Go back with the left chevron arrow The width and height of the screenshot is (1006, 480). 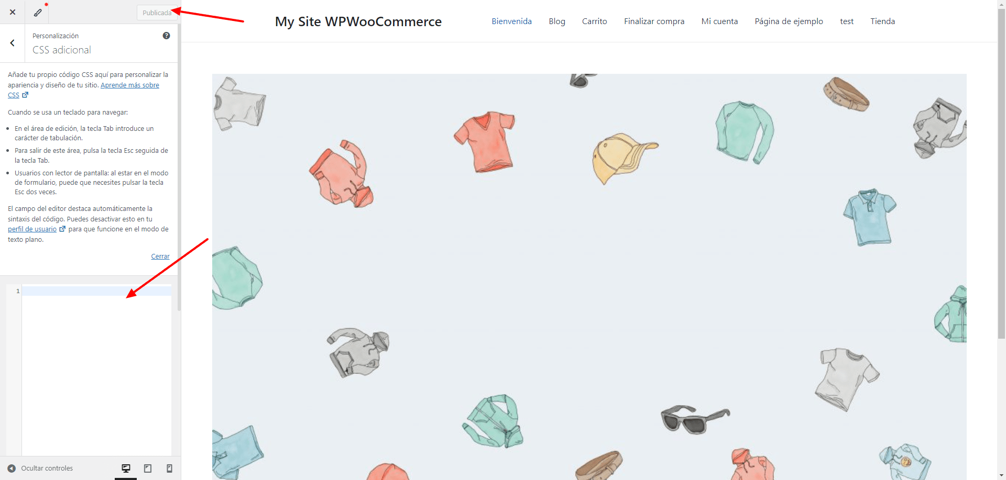coord(12,43)
